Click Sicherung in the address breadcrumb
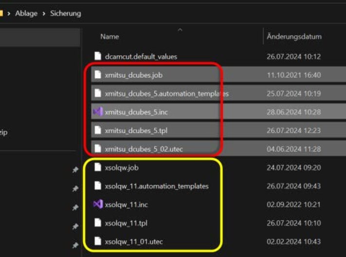 tap(65, 13)
